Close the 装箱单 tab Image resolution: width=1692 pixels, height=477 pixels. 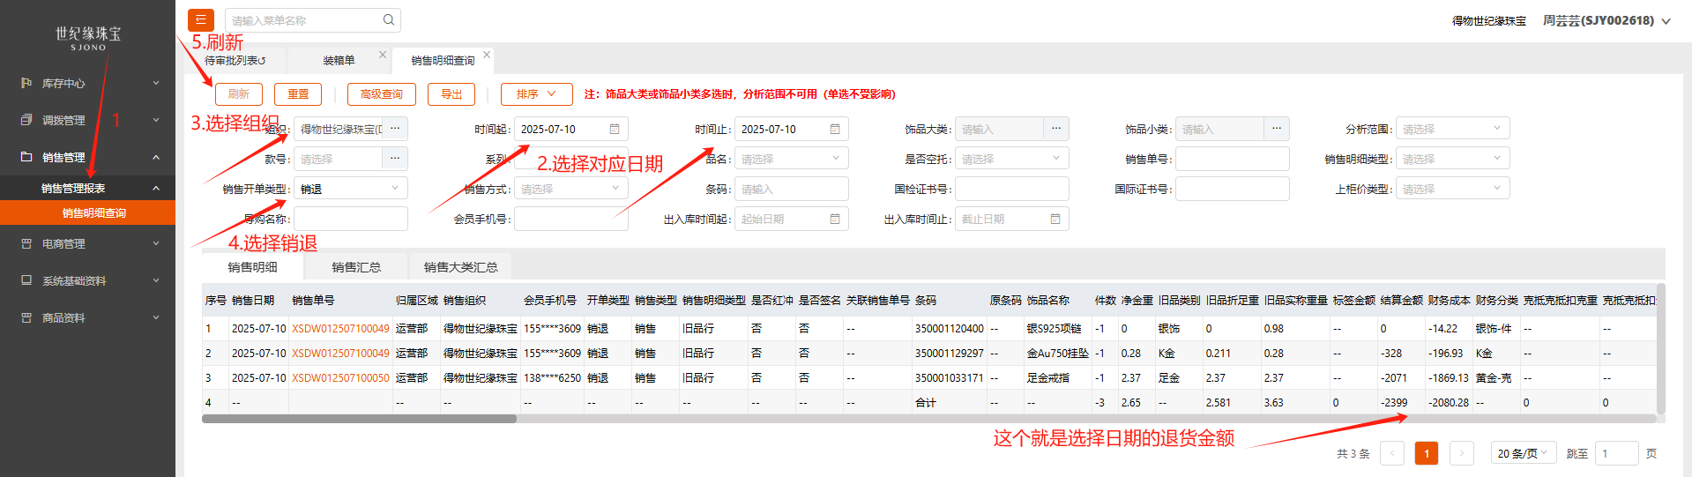click(x=383, y=55)
